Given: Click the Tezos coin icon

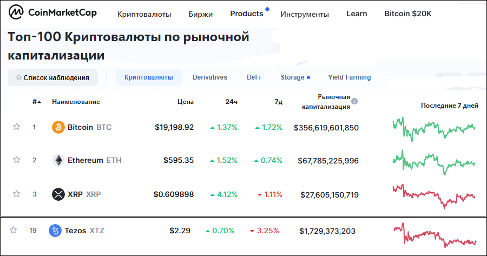Looking at the screenshot, I should (55, 231).
